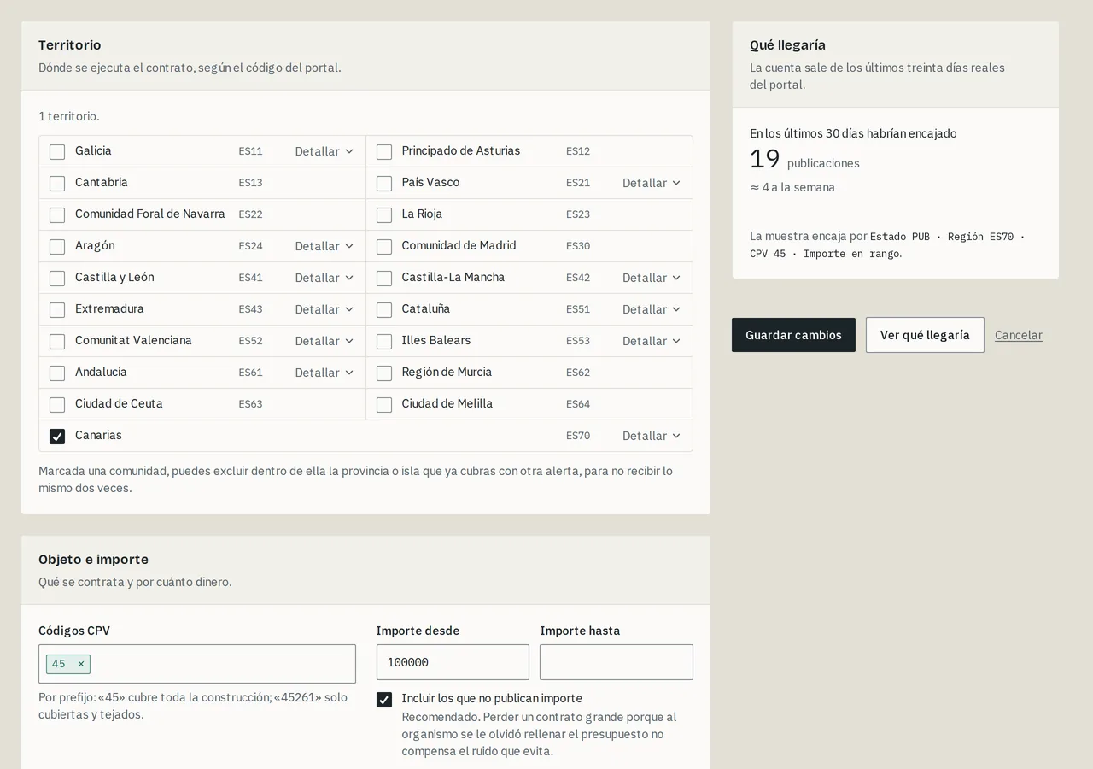Expand Detallar for Illes Balears

pos(652,341)
